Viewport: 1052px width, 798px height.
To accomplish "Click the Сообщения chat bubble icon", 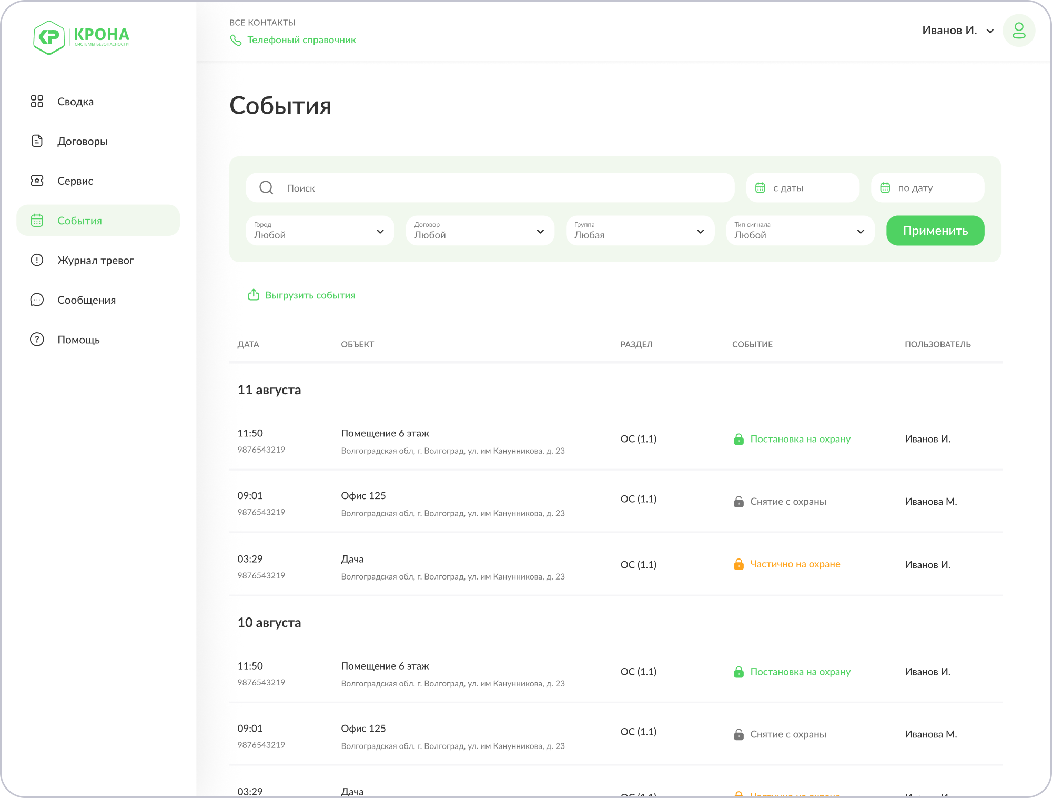I will click(37, 300).
